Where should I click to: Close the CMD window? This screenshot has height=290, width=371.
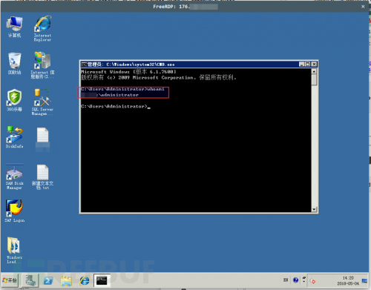[314, 65]
